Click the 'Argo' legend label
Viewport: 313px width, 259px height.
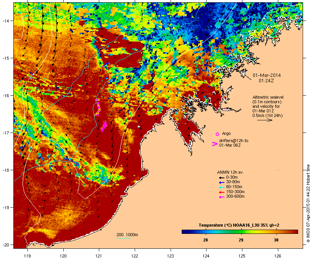(226, 133)
